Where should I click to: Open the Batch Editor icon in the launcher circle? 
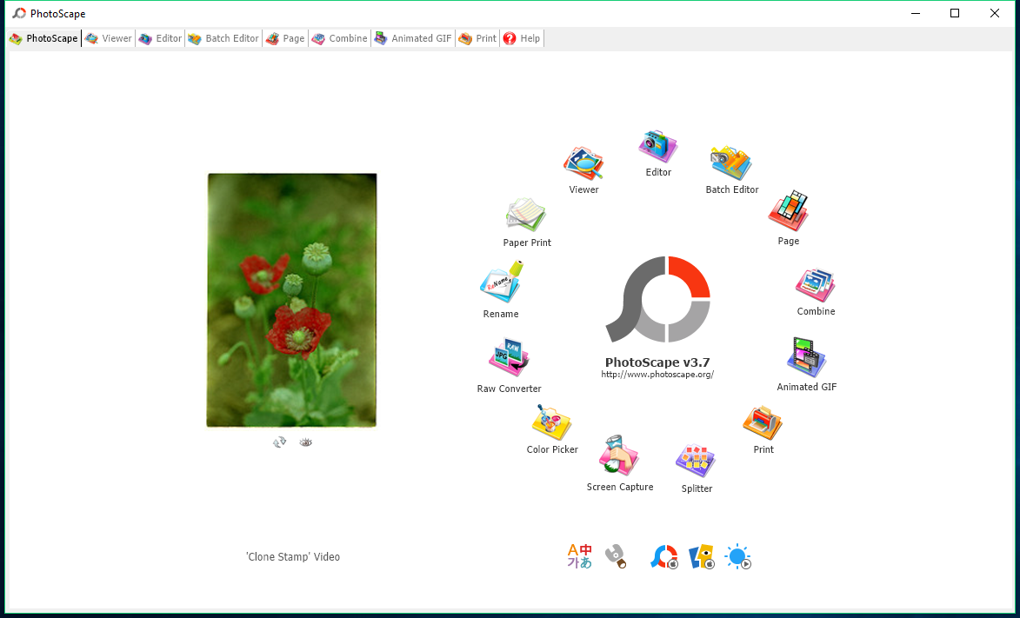[x=731, y=163]
